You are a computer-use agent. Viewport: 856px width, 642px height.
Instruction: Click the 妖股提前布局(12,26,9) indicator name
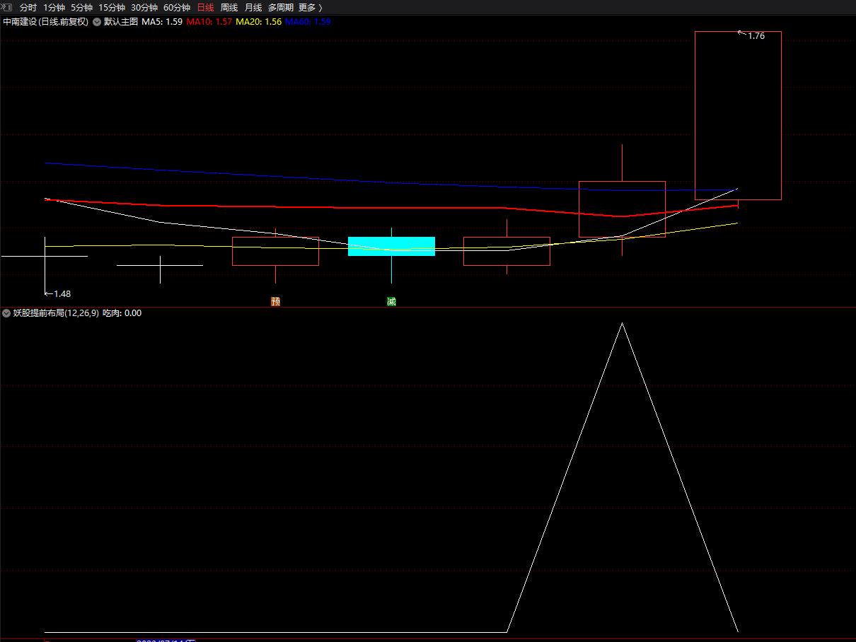[x=56, y=313]
